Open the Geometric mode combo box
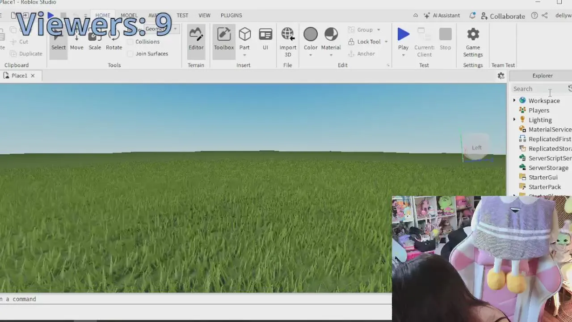Viewport: 572px width, 322px height. coord(162,29)
